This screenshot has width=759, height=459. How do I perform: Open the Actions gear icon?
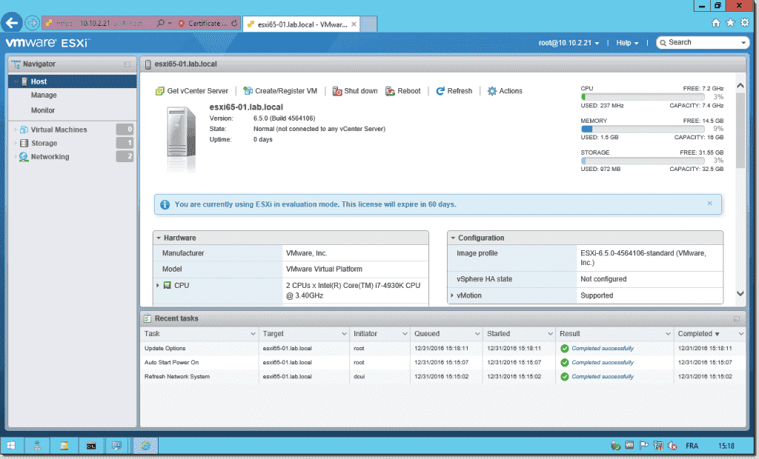pyautogui.click(x=491, y=91)
